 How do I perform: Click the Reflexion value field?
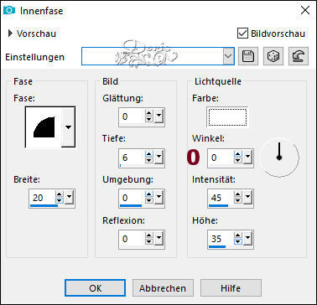(132, 239)
